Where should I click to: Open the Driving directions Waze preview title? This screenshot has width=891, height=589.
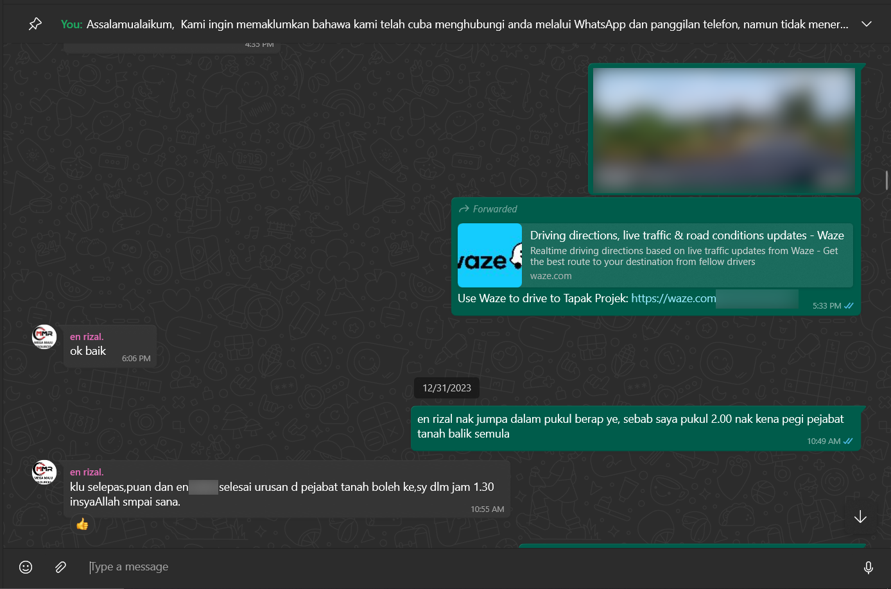(687, 235)
